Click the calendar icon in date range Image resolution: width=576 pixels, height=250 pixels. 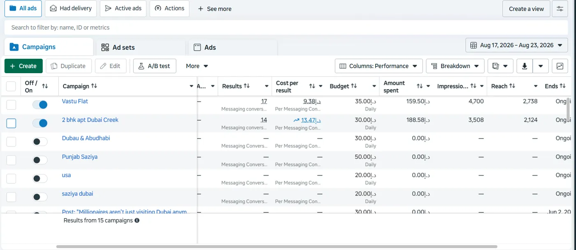(x=473, y=45)
